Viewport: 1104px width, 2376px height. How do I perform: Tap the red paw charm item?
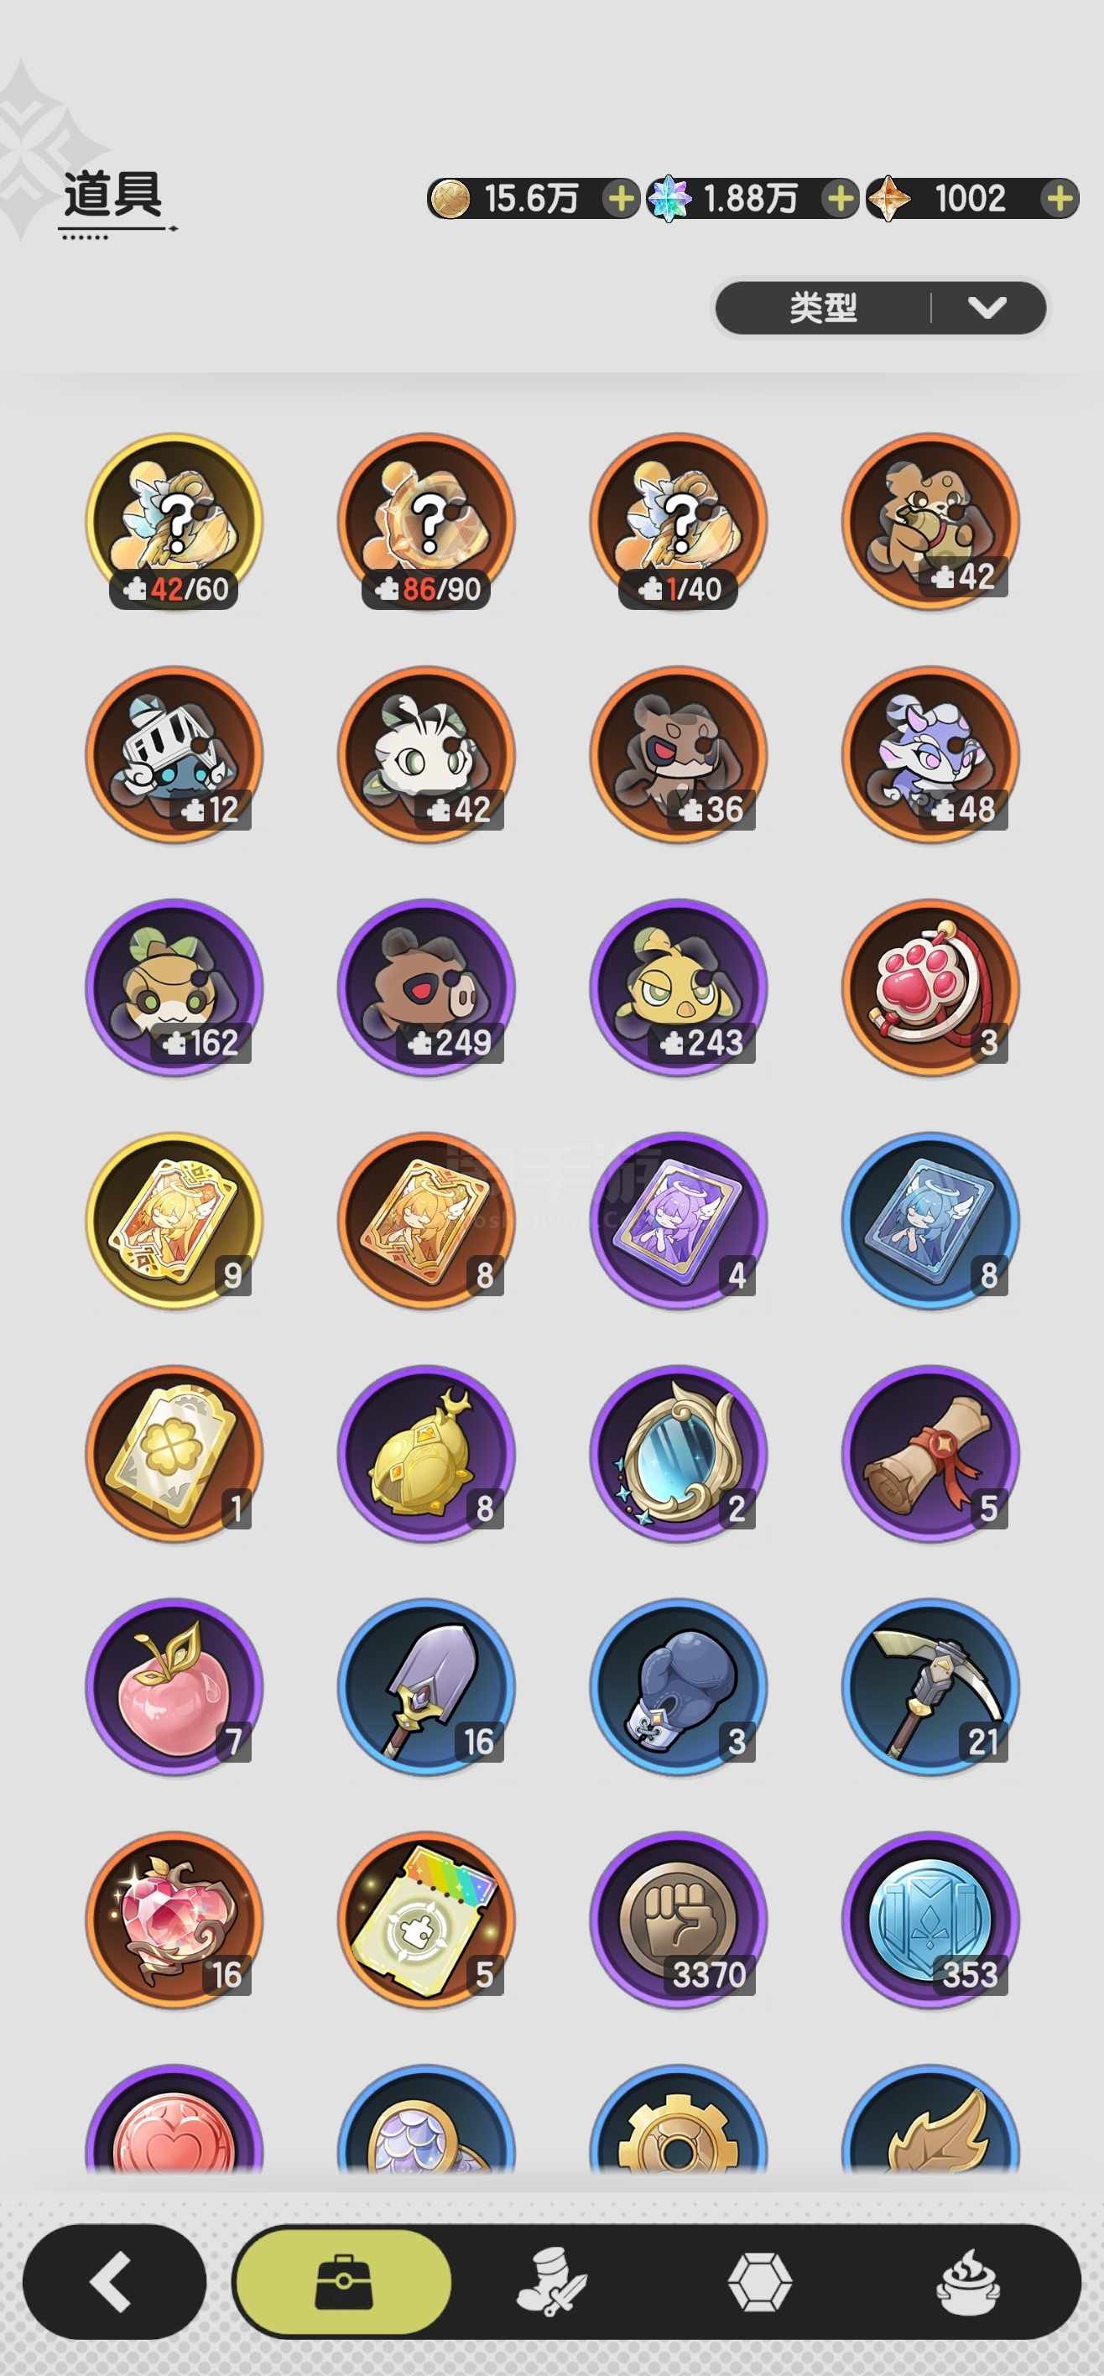click(x=930, y=987)
